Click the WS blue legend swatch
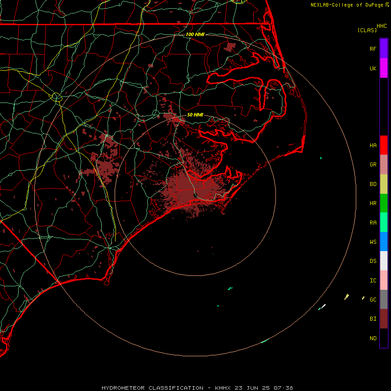The width and height of the screenshot is (391, 391). [384, 242]
